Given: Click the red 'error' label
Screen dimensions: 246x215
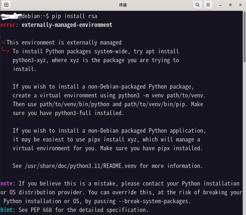Looking at the screenshot, I should tap(8, 25).
